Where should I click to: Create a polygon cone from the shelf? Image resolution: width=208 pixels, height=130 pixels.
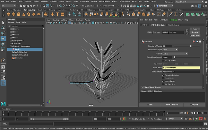[24, 14]
